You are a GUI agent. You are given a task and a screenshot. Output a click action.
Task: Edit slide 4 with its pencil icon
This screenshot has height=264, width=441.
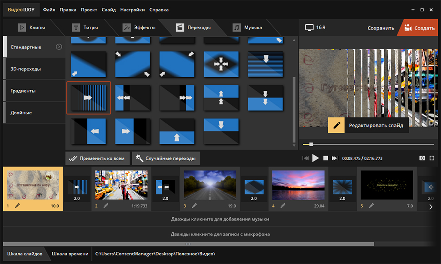point(283,205)
